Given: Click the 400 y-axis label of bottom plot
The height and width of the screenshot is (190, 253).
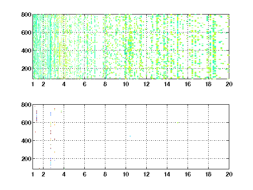Looking at the screenshot, I should (26, 141).
